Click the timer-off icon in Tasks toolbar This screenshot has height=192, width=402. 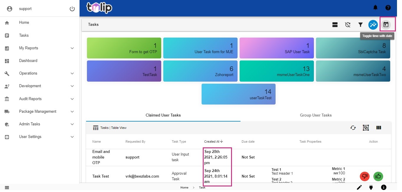pos(348,25)
